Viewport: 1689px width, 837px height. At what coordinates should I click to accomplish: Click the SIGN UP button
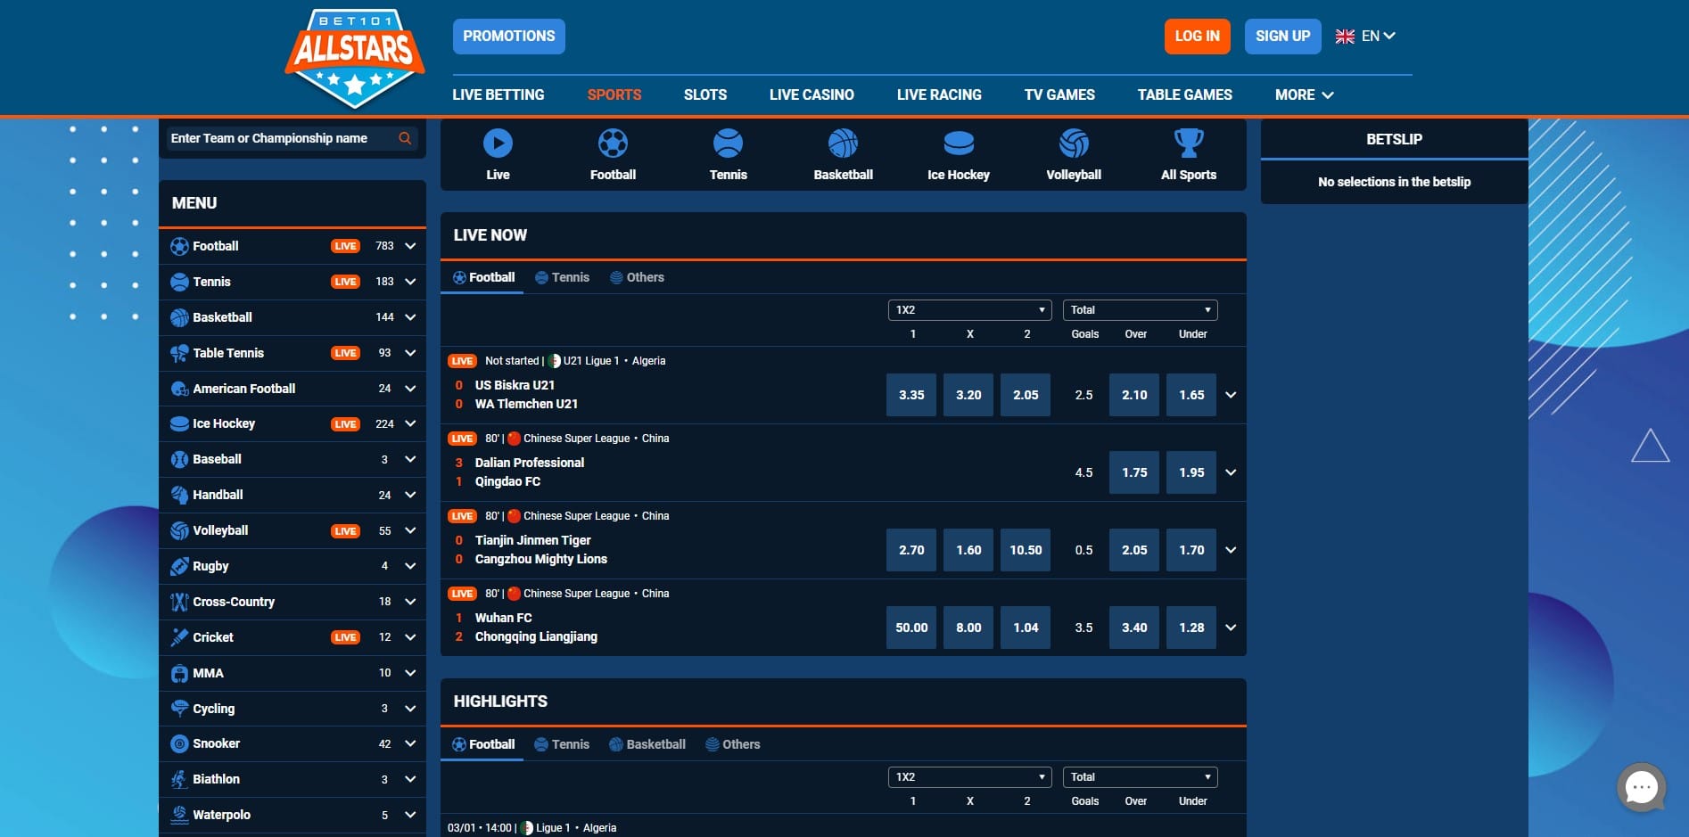pyautogui.click(x=1282, y=37)
